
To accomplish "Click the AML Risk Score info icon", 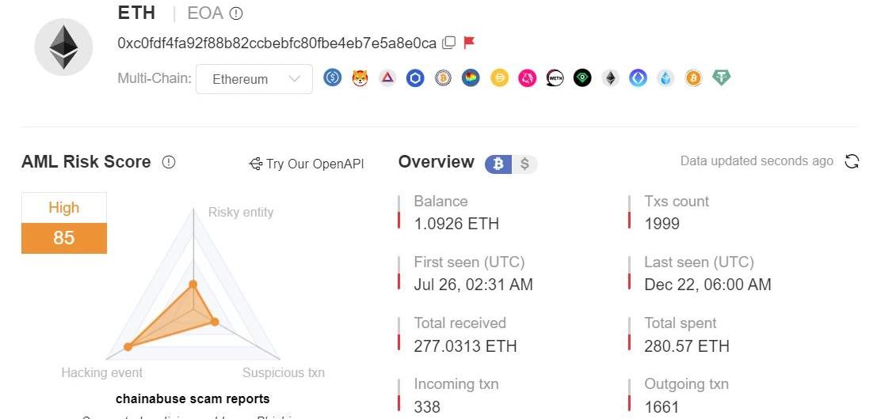I will (x=169, y=162).
